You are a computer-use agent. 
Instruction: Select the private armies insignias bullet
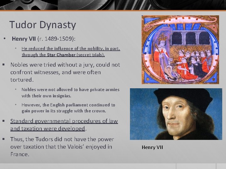pos(71,93)
